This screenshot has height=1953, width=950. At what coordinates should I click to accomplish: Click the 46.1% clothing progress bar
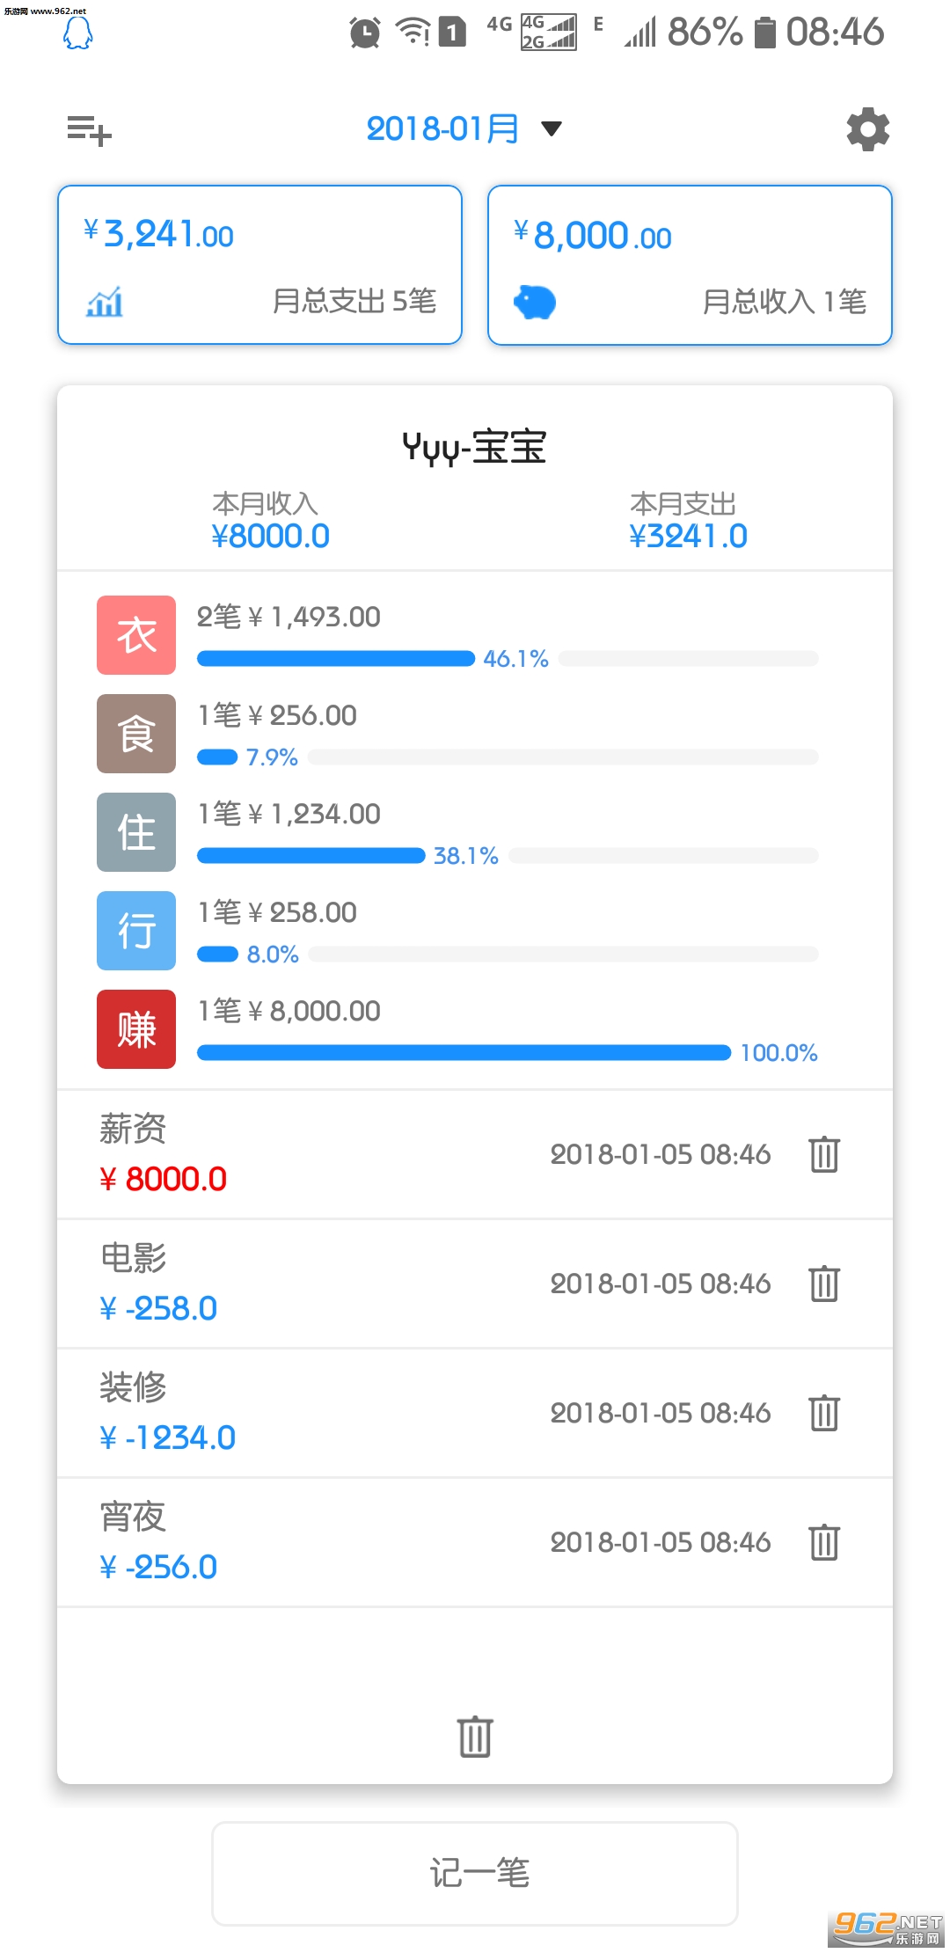[335, 659]
